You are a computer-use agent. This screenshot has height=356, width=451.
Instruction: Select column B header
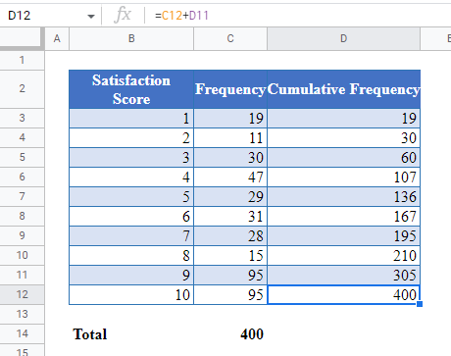[131, 38]
